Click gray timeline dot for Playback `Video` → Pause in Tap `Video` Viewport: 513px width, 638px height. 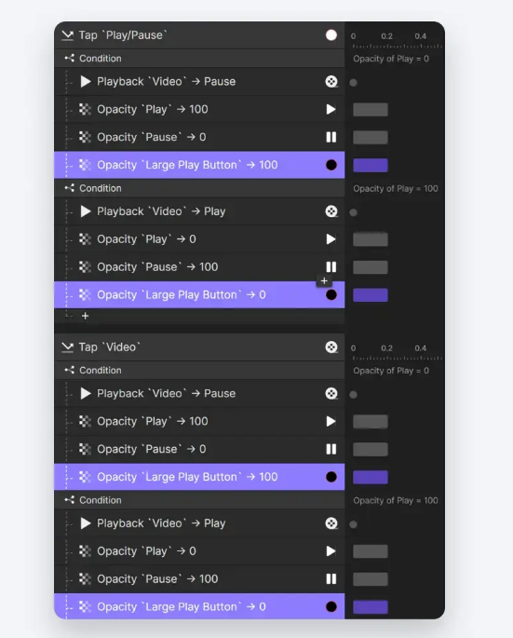[353, 394]
